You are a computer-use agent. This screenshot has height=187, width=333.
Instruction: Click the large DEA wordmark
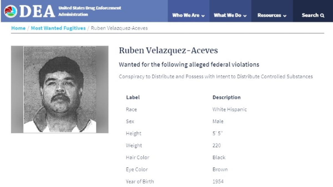pyautogui.click(x=37, y=11)
